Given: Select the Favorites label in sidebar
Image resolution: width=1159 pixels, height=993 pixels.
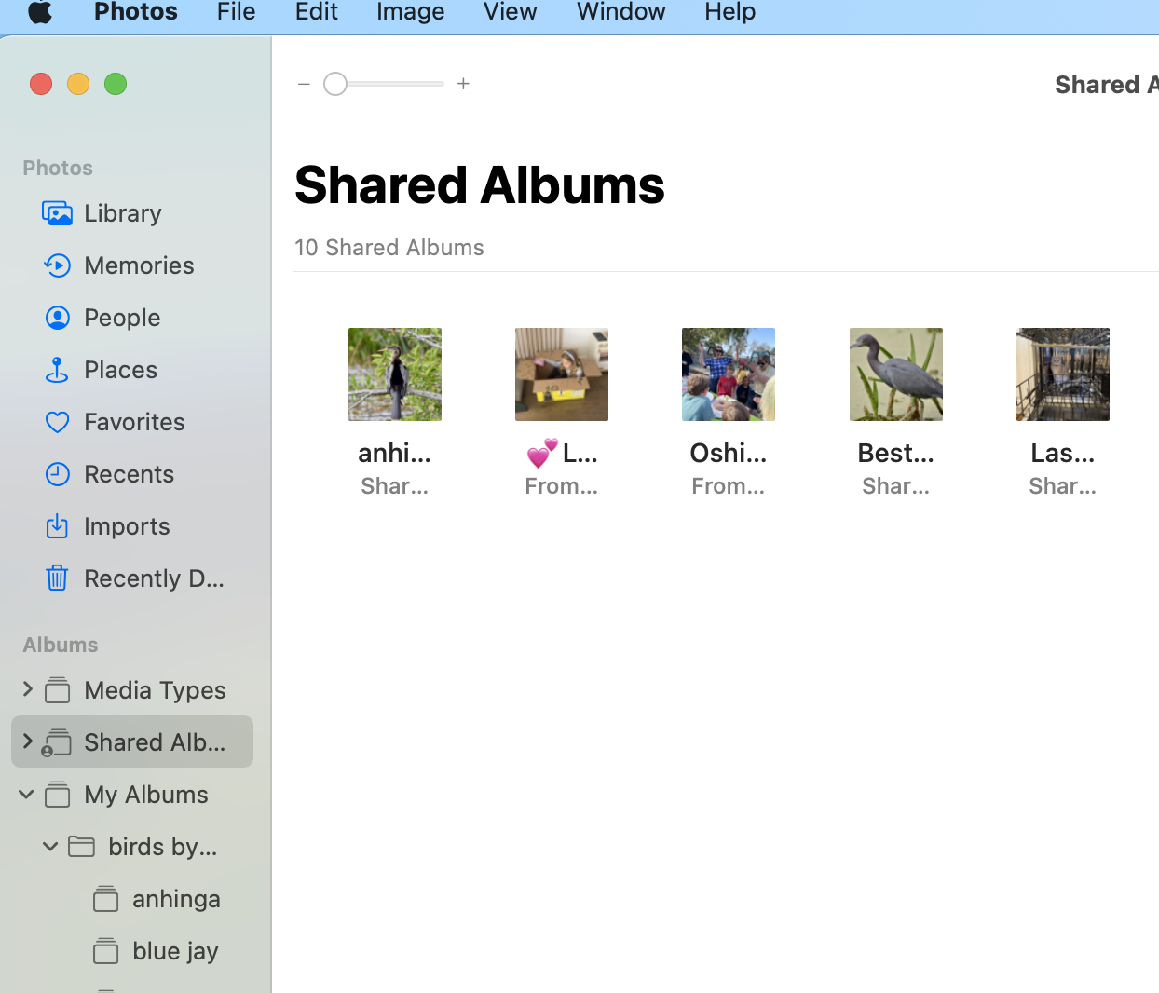Looking at the screenshot, I should click(134, 422).
